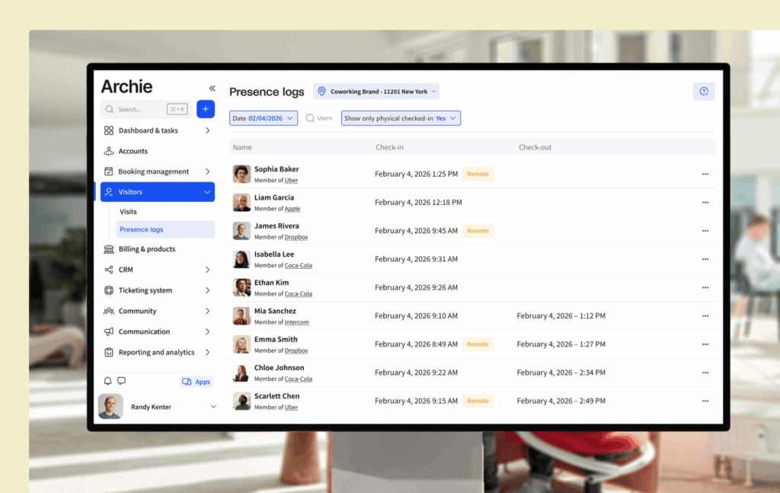Click Liam Garcia's profile photo
Image resolution: width=780 pixels, height=493 pixels.
(x=241, y=202)
